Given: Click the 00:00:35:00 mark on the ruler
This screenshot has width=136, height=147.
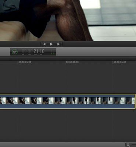Looking at the screenshot, I should (120, 62).
